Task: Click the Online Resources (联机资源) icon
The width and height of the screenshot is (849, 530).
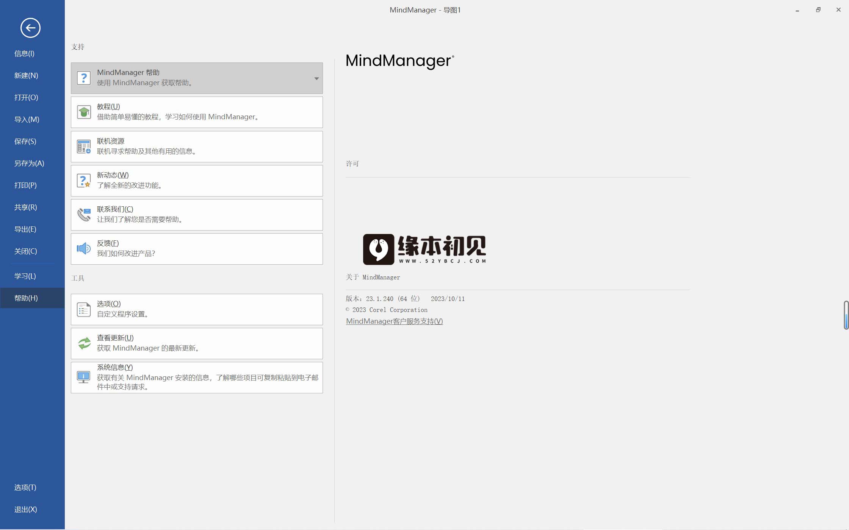Action: pos(84,147)
